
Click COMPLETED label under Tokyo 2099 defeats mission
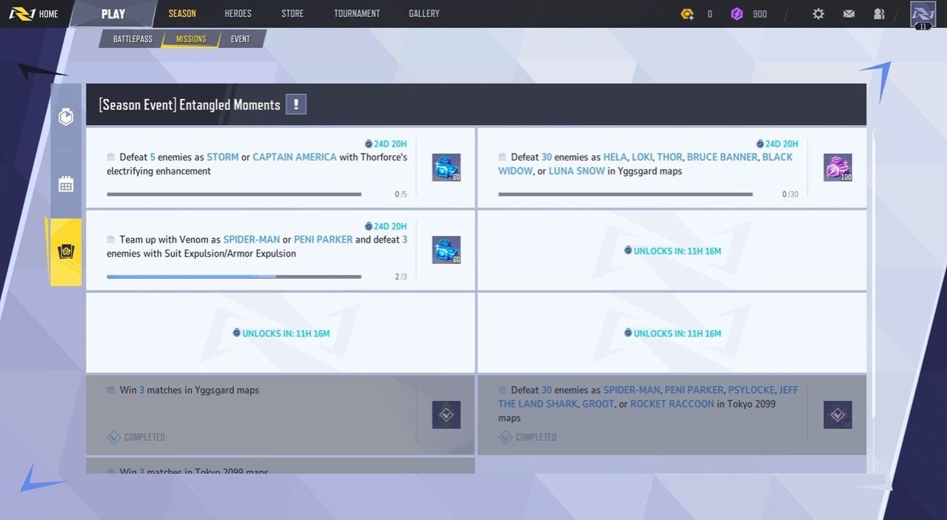(x=536, y=437)
